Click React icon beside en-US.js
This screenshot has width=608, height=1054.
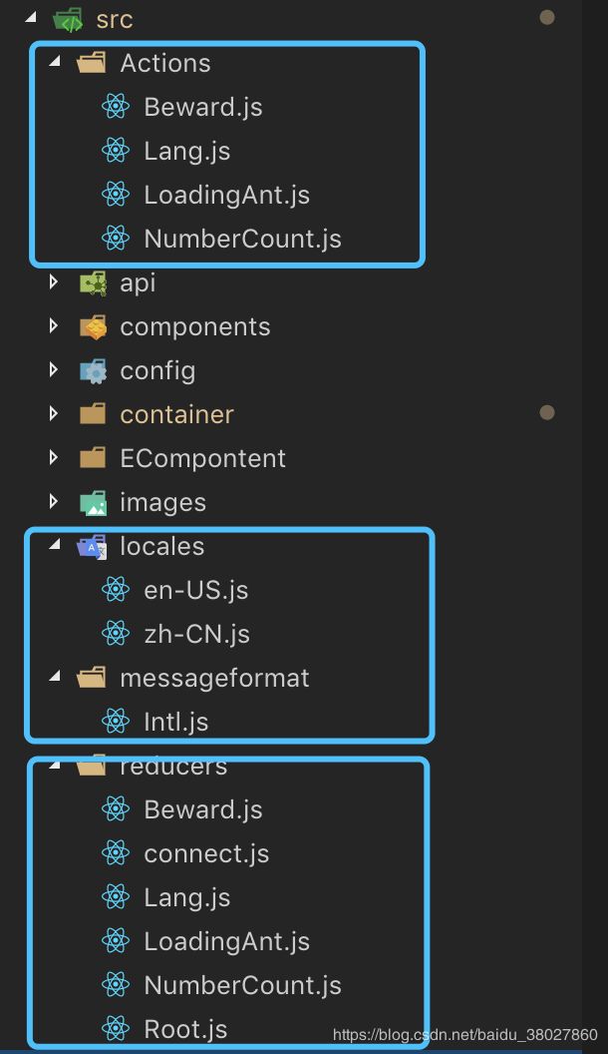116,590
